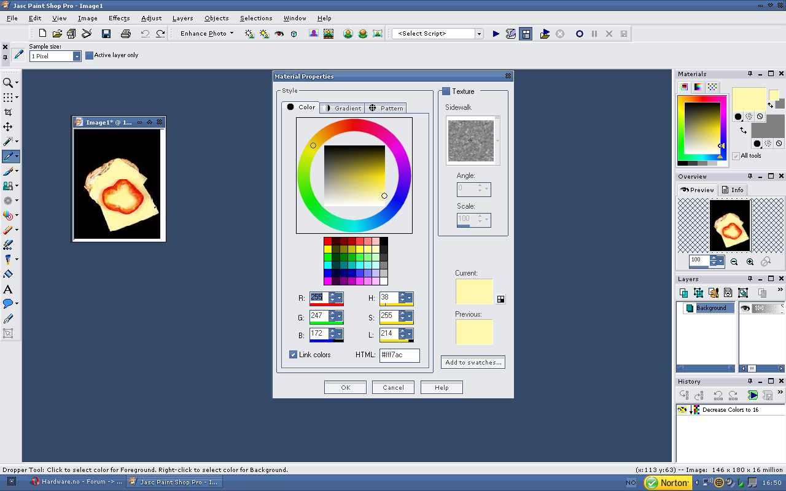
Task: Open the zoom percent dropdown in Overview
Action: [x=720, y=261]
